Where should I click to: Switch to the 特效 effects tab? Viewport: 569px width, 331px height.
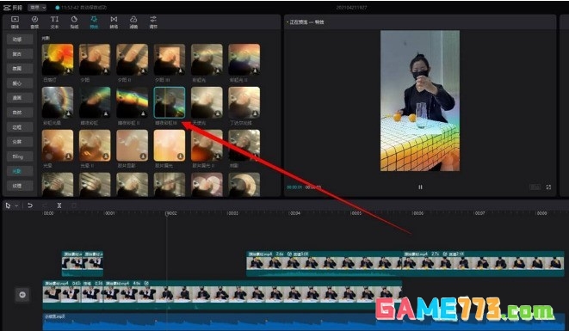94,22
